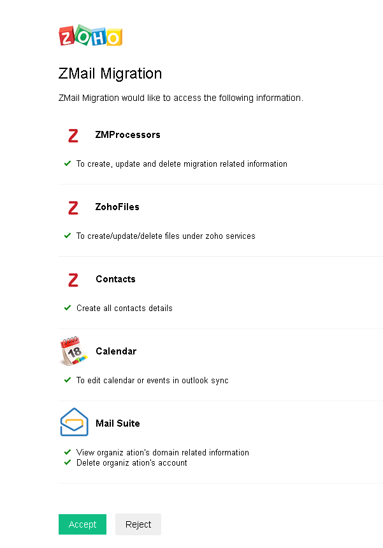The image size is (383, 548).
Task: Click the ZMProcessors red Z icon
Action: pos(73,135)
